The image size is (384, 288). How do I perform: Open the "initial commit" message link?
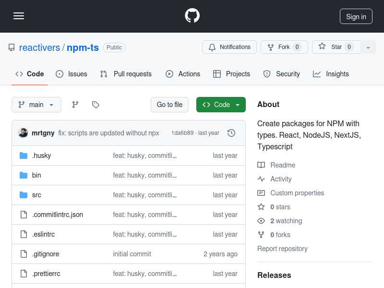[x=132, y=254]
